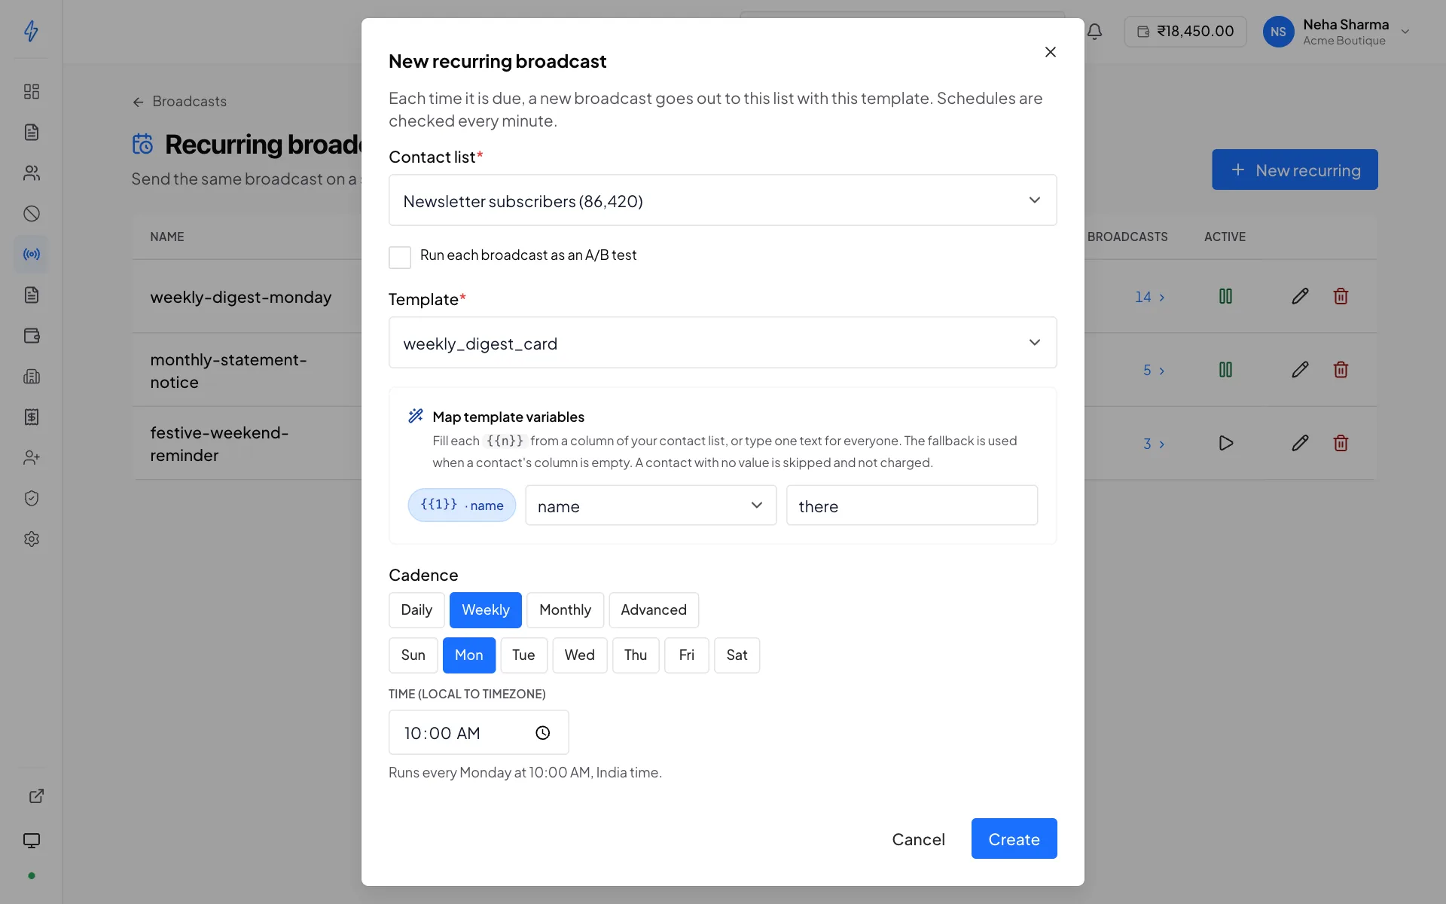This screenshot has height=904, width=1446.
Task: Toggle Fri day in cadence
Action: pyautogui.click(x=686, y=655)
